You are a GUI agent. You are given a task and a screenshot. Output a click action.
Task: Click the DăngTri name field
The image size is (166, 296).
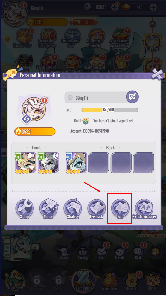pos(96,97)
